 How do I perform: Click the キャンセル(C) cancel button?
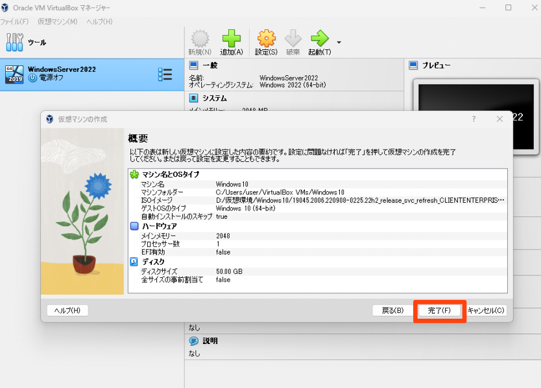click(x=486, y=310)
